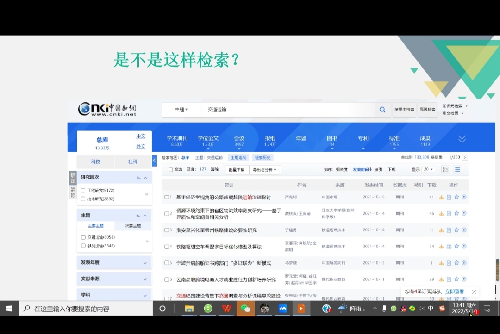Download the first result article
Screen dimensions: 500x334
click(441, 197)
